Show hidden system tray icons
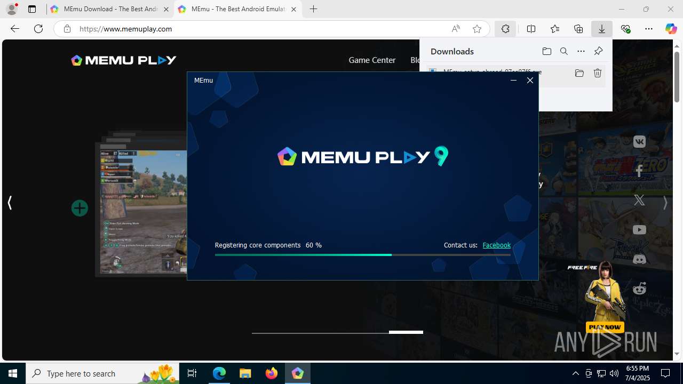683x384 pixels. tap(575, 373)
